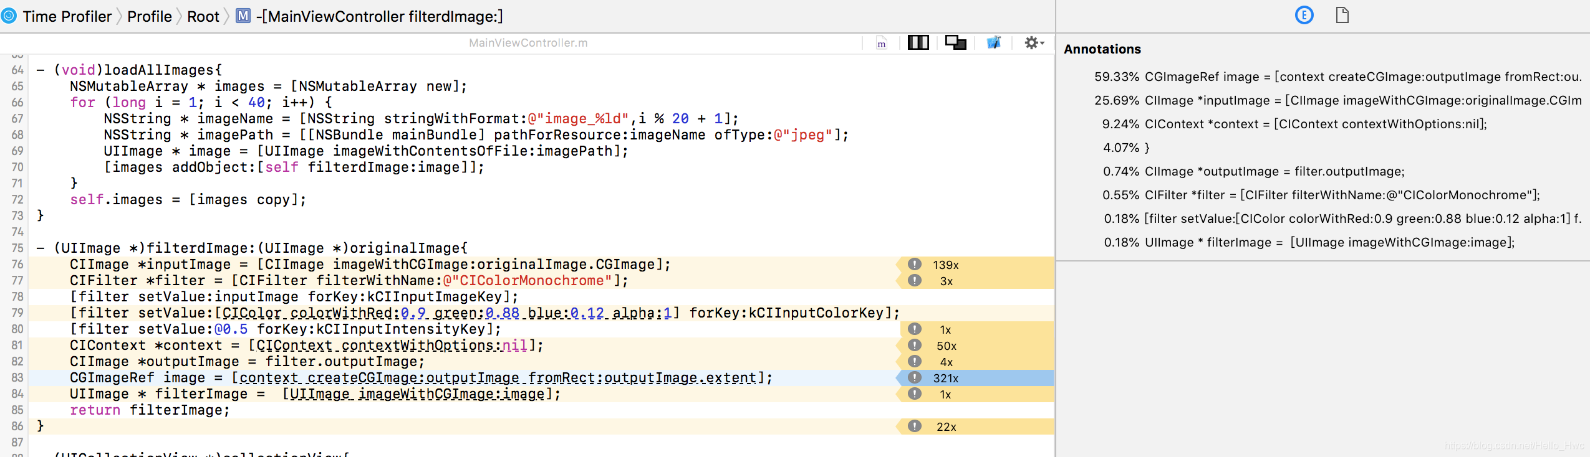Click line 64 loadAllImages method declaration
1590x457 pixels.
coord(129,70)
